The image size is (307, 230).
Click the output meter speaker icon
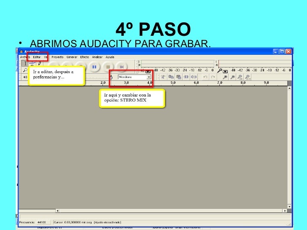[x=143, y=71]
